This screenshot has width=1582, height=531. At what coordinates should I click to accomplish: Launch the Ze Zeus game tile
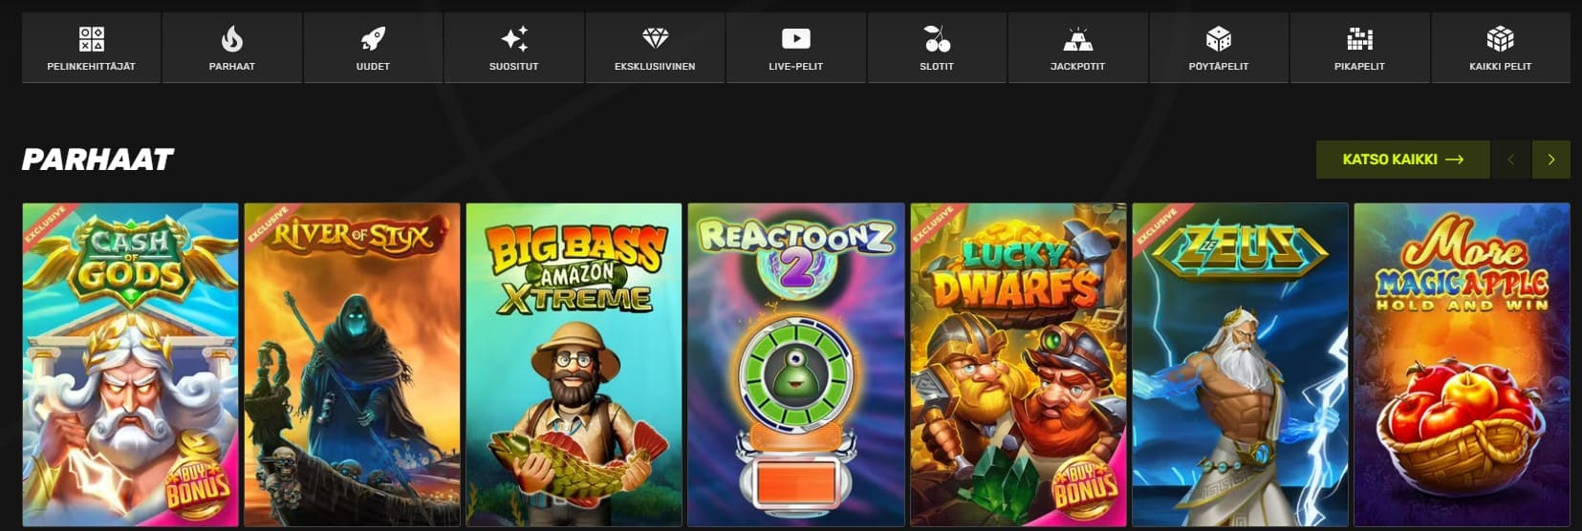[x=1240, y=365]
